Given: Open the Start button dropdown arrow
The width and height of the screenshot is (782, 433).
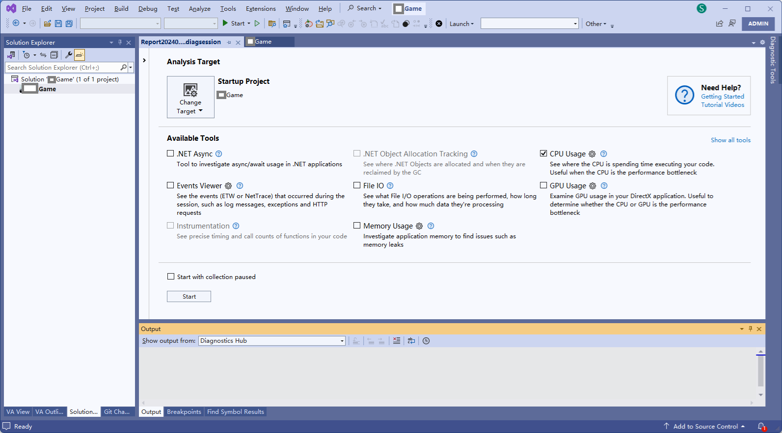Looking at the screenshot, I should [249, 24].
